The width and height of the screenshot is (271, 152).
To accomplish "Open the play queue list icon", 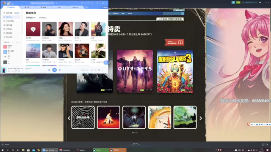I will click(99, 70).
